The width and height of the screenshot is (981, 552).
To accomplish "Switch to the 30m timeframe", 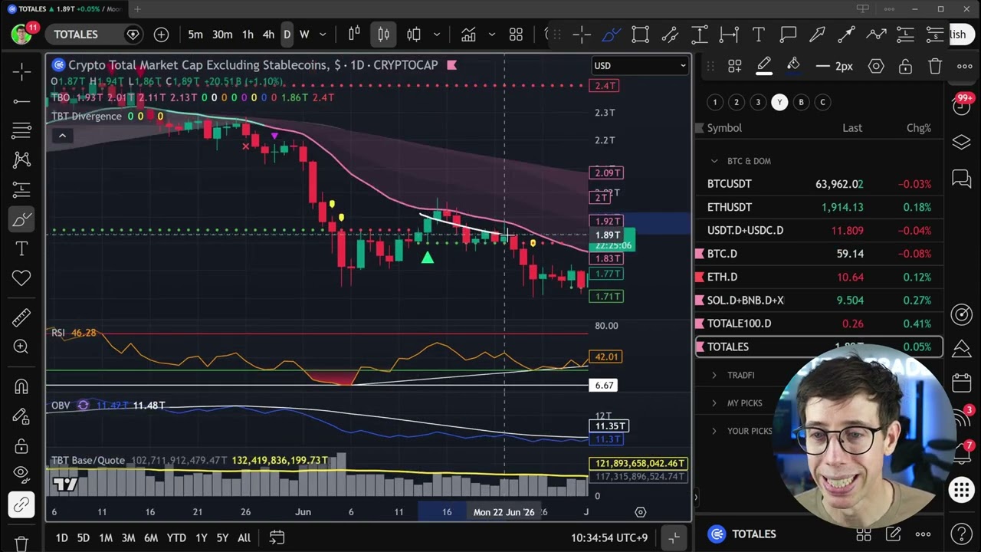I will click(x=222, y=34).
